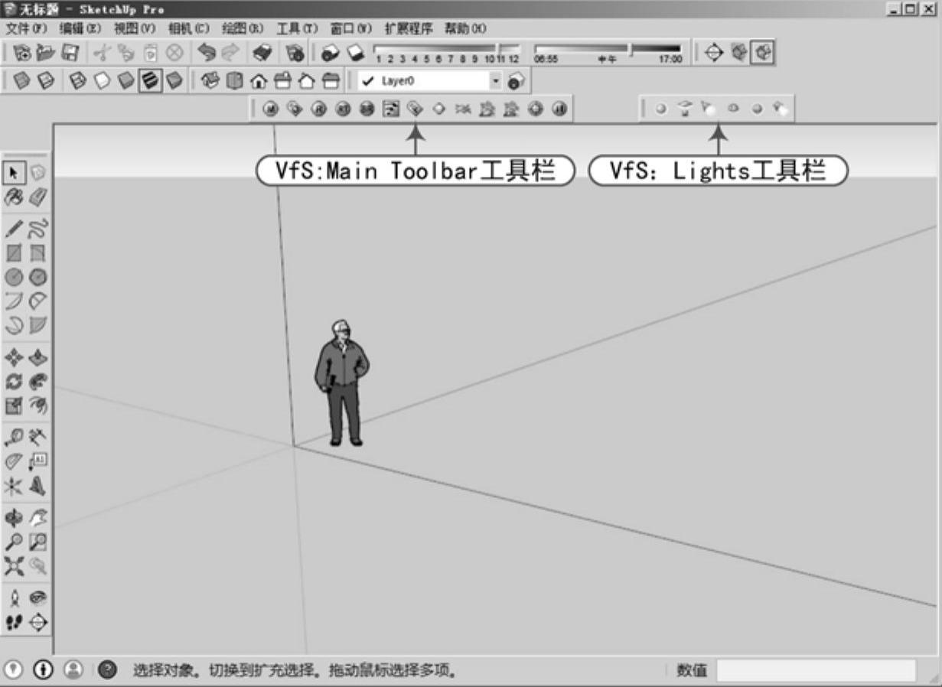Click the 数值 measurements input box

click(816, 671)
